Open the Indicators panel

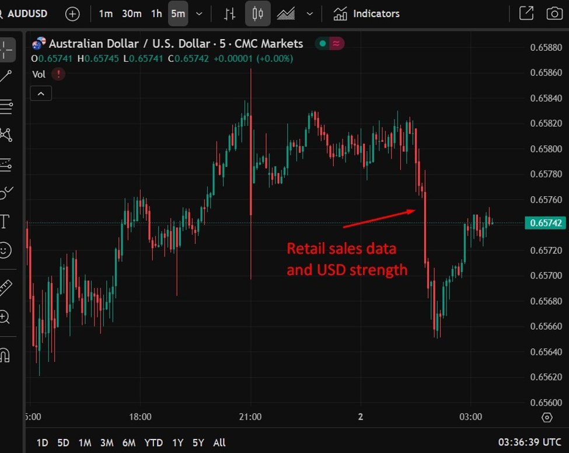[366, 13]
